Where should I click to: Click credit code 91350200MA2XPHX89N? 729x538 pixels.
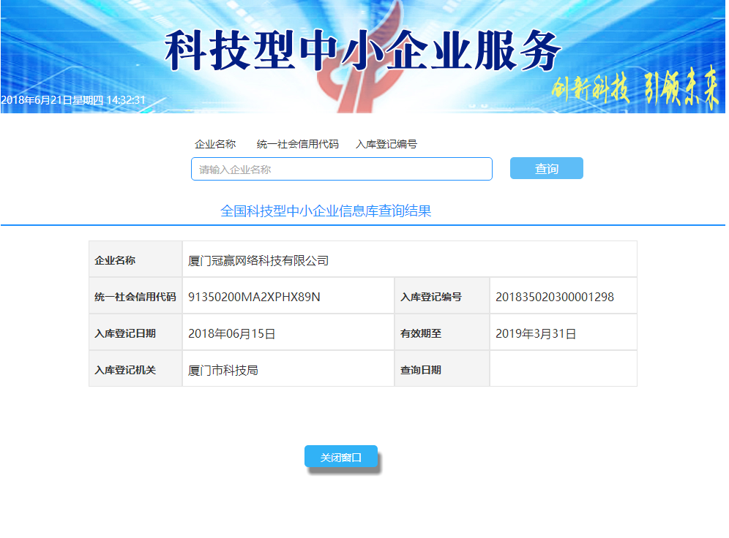(254, 297)
